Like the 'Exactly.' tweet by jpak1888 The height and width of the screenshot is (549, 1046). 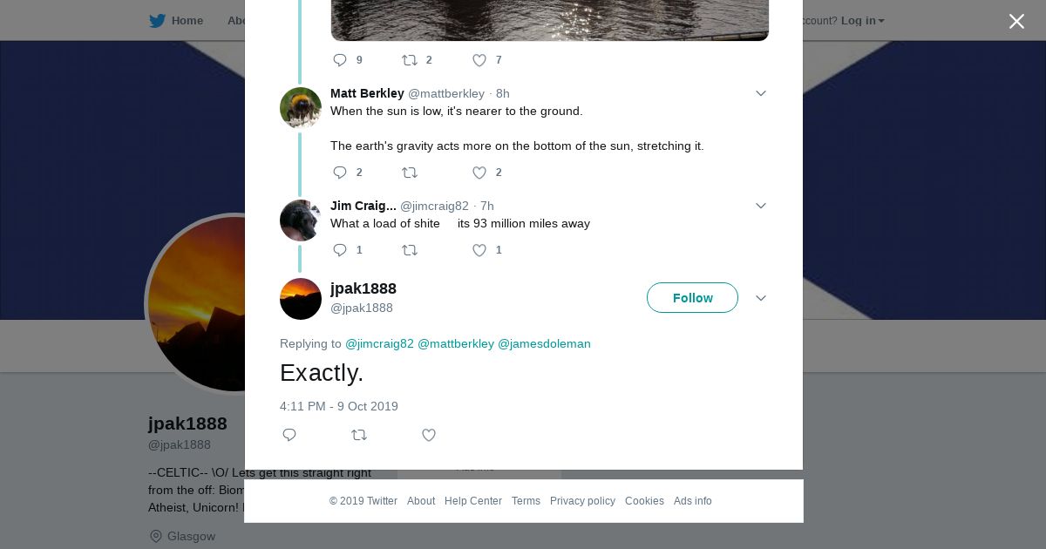point(429,435)
